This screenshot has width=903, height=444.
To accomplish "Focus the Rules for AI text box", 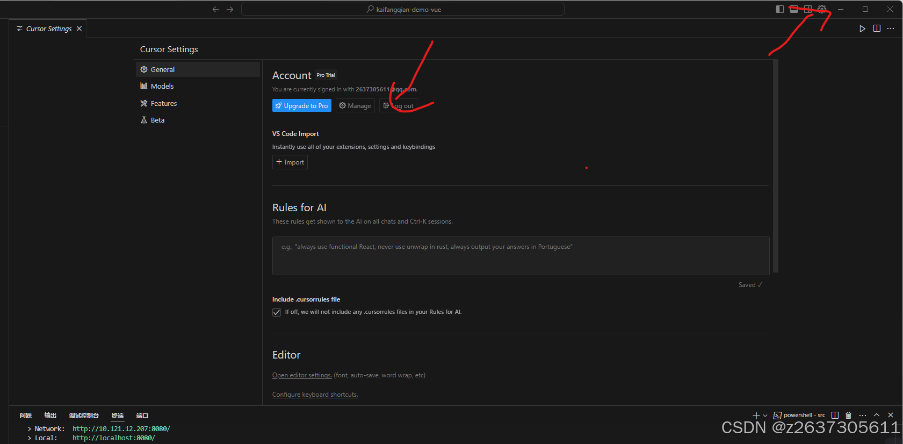I will point(521,256).
